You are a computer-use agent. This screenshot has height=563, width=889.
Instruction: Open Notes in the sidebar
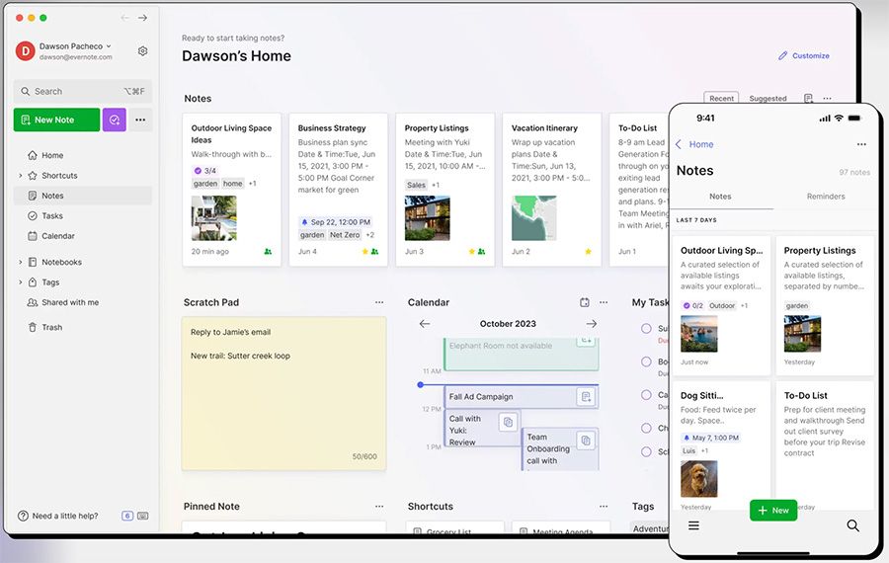pyautogui.click(x=83, y=196)
